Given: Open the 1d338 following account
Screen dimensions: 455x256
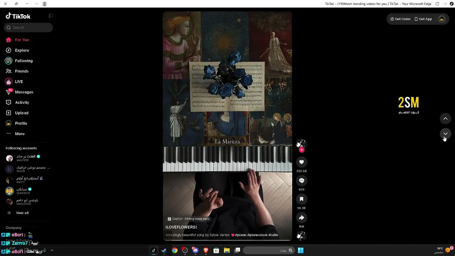Looking at the screenshot, I should click(28, 169).
